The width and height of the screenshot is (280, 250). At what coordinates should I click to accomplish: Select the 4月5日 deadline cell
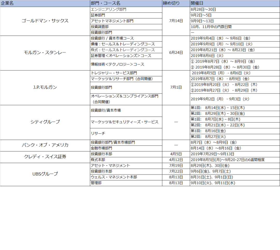point(176,154)
